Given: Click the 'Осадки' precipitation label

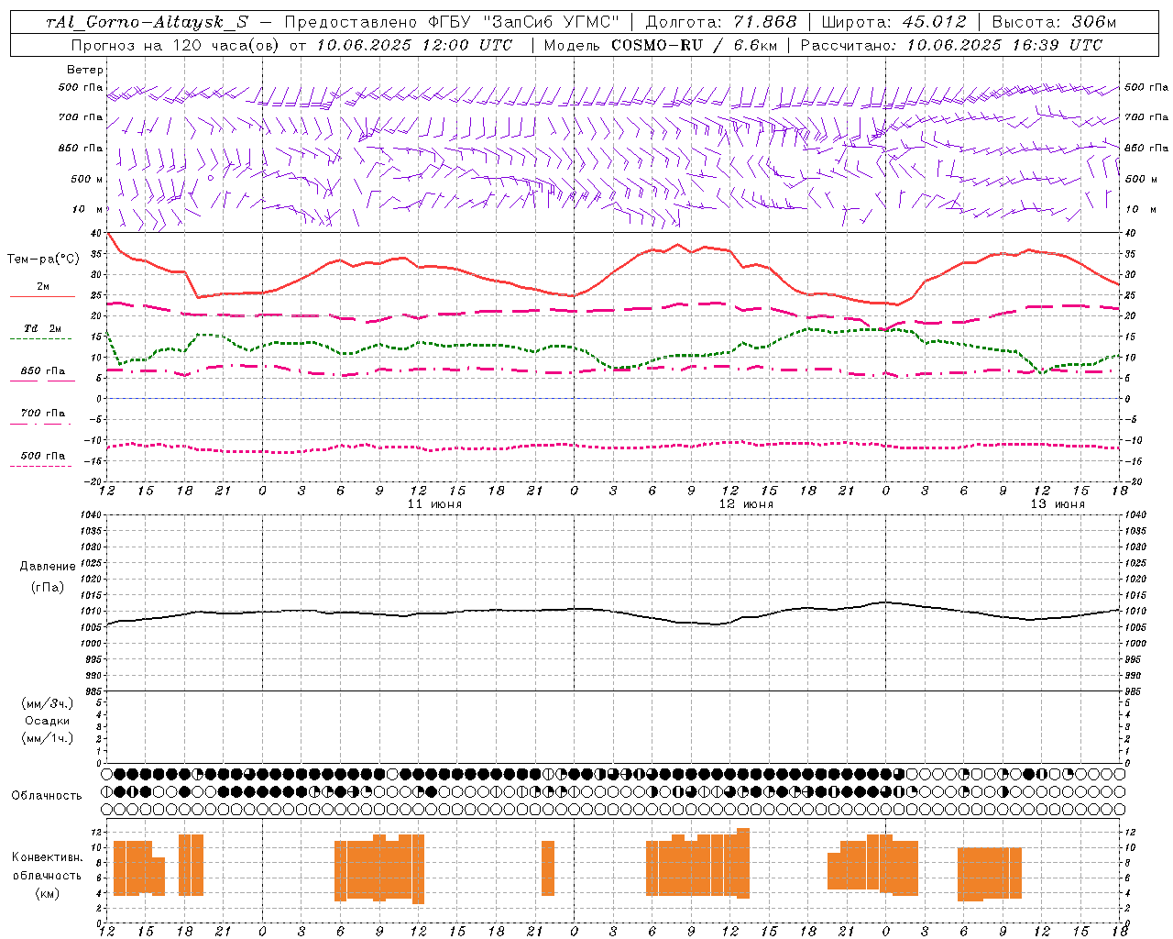Looking at the screenshot, I should [x=48, y=721].
